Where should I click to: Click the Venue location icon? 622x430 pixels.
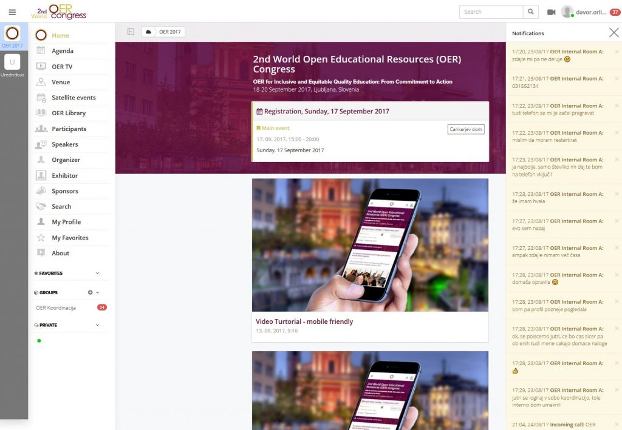click(41, 81)
